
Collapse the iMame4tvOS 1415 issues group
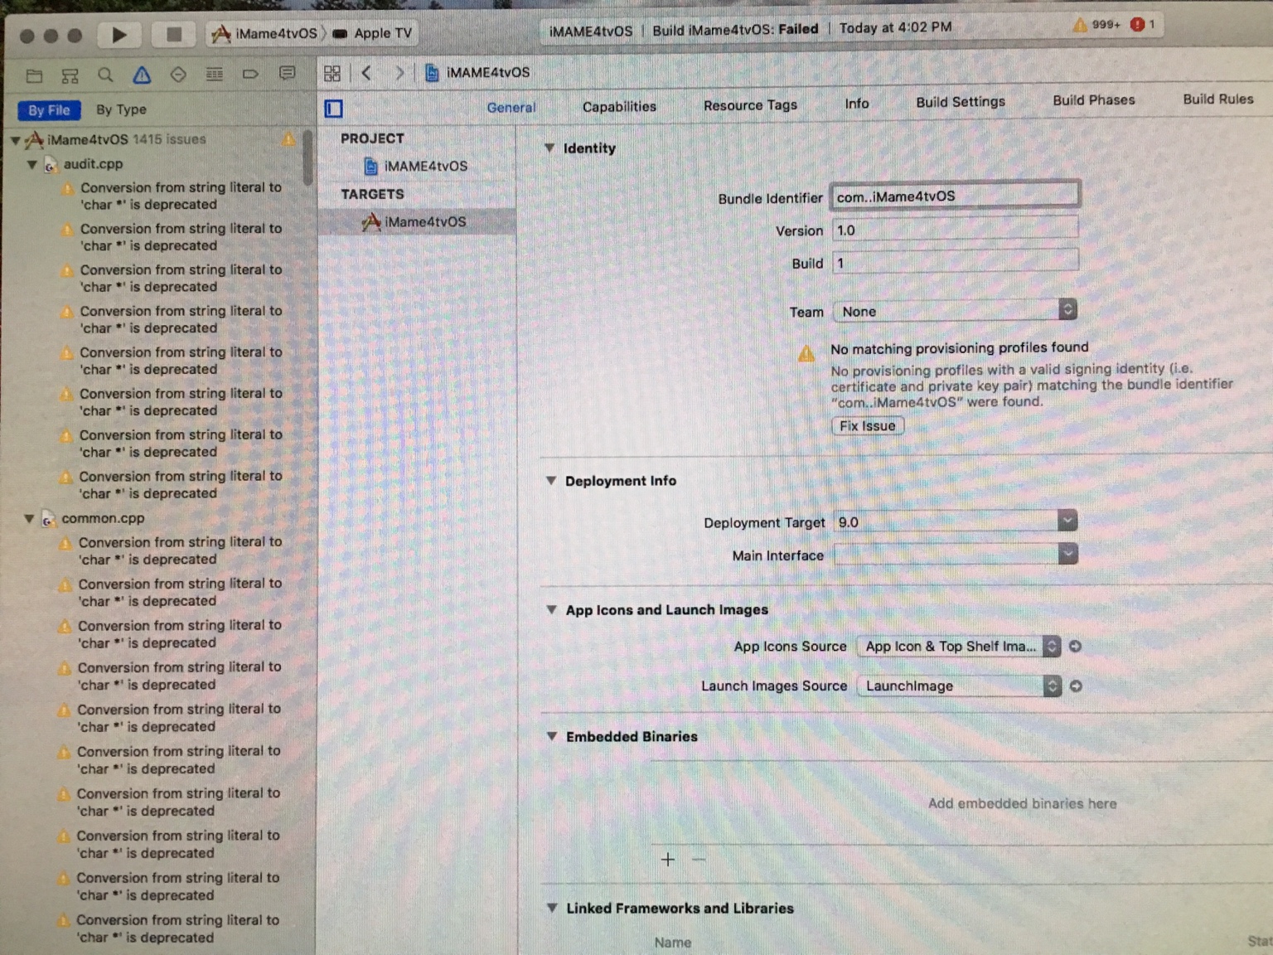tap(15, 141)
